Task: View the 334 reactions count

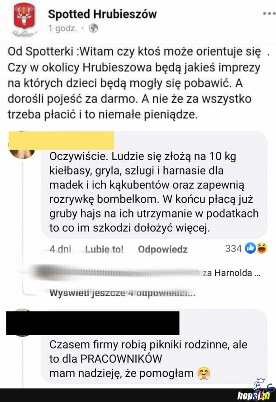Action: click(x=233, y=248)
